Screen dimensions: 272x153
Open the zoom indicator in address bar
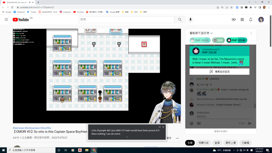[222, 7]
